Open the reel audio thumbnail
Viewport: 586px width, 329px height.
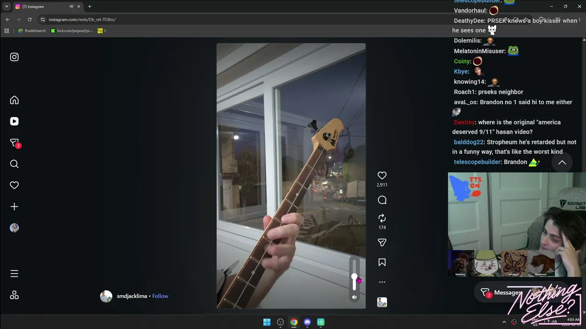coord(382,302)
